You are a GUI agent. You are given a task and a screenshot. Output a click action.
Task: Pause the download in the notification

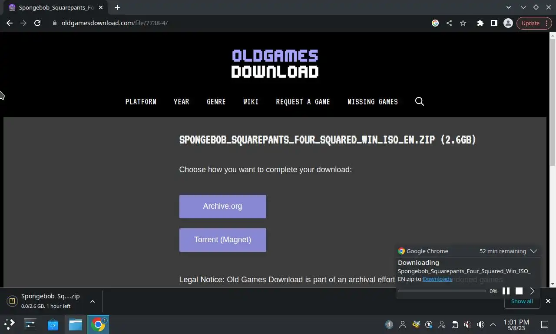(x=506, y=291)
